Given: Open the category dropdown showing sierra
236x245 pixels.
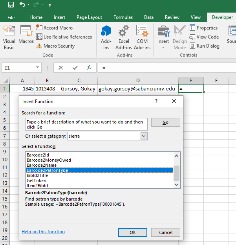Looking at the screenshot, I should (x=144, y=136).
